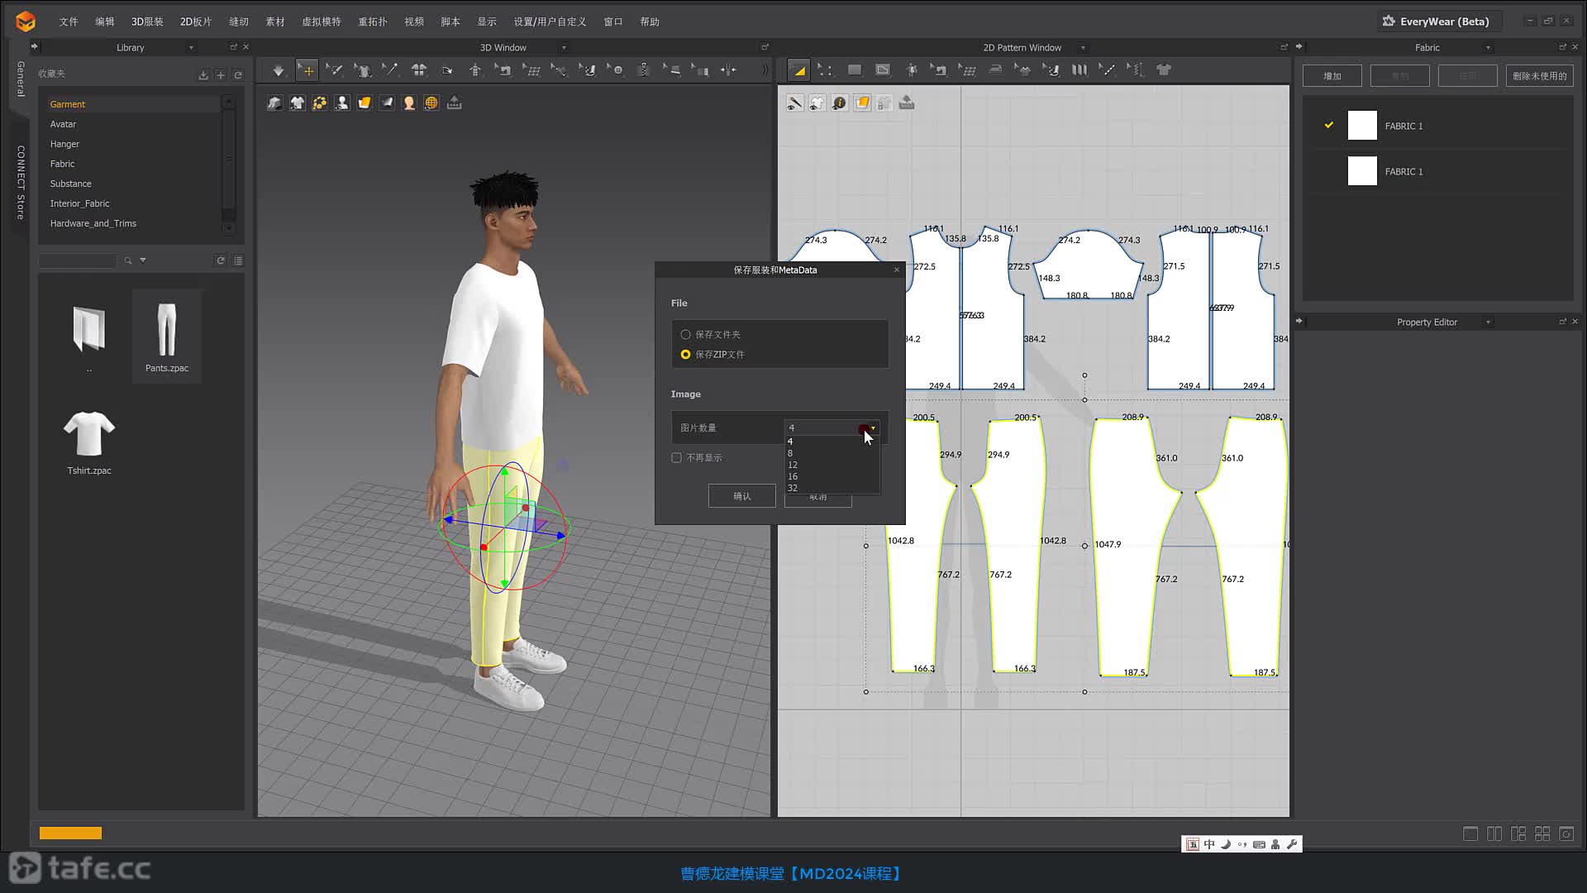Toggle the checkmark on first FABRIC 1 row
This screenshot has height=893, width=1587.
pyautogui.click(x=1329, y=126)
